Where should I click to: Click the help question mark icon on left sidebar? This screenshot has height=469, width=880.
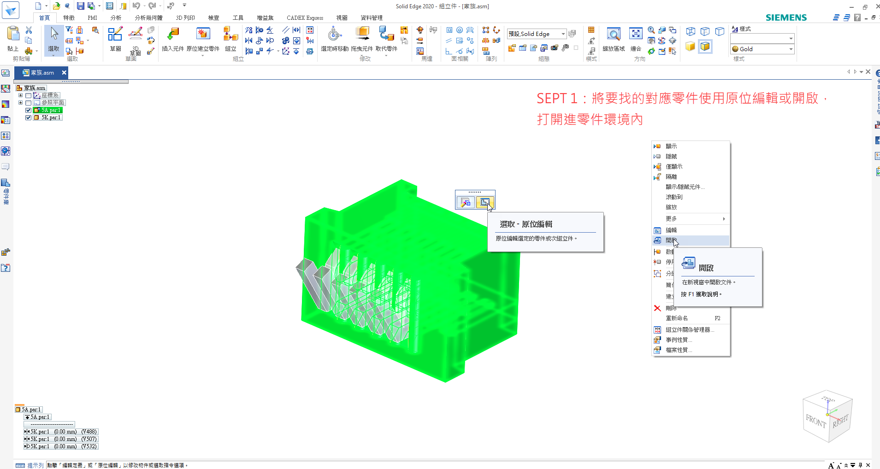6,268
